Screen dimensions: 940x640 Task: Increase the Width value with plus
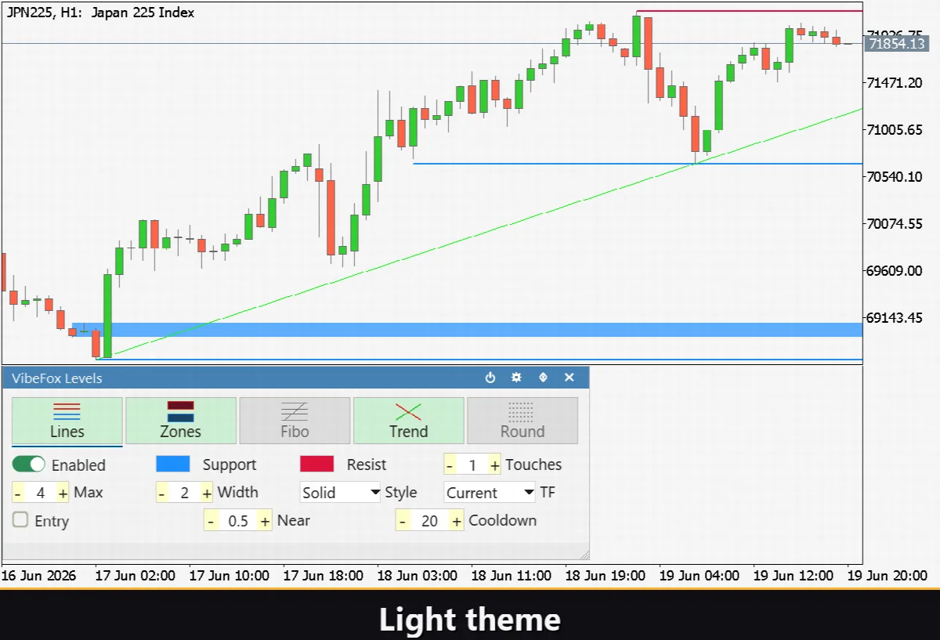pos(207,493)
